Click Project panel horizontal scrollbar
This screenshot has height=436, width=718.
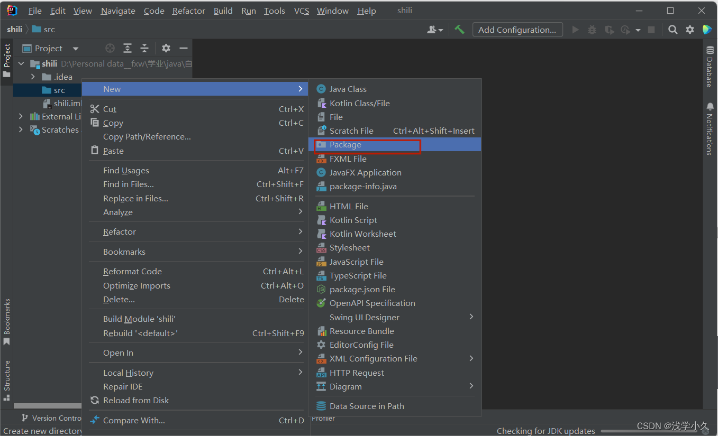tap(47, 406)
